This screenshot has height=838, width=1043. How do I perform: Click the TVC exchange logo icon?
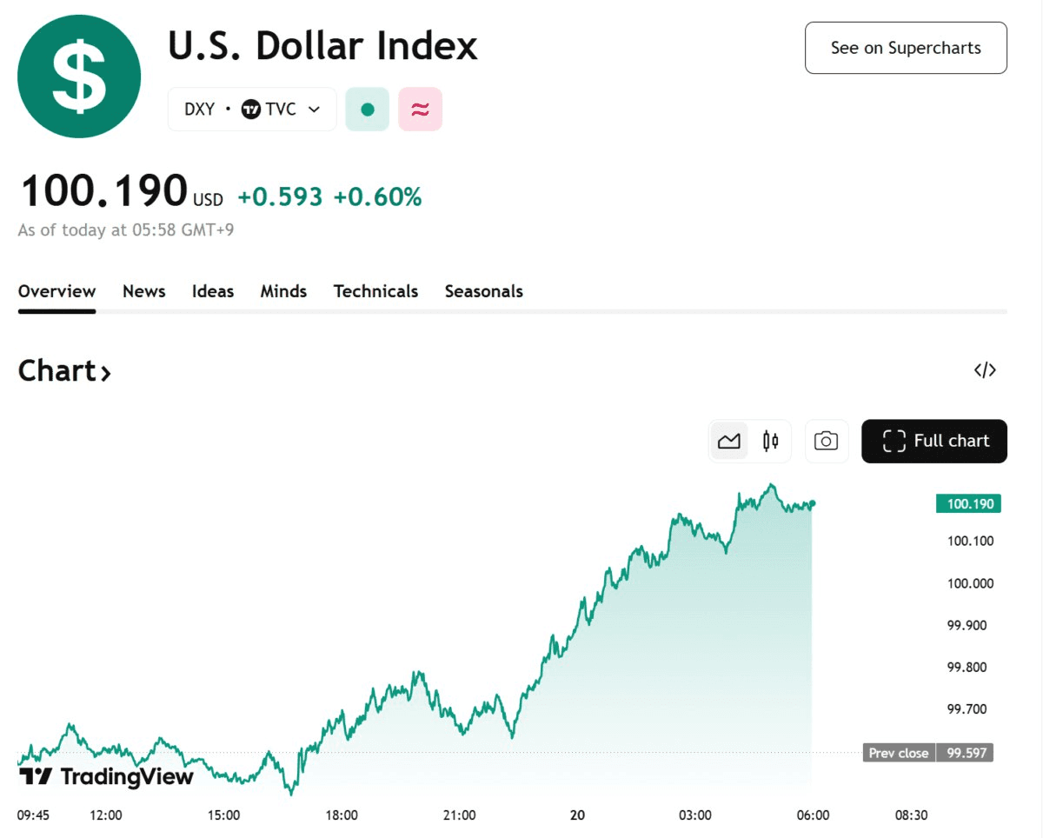251,110
